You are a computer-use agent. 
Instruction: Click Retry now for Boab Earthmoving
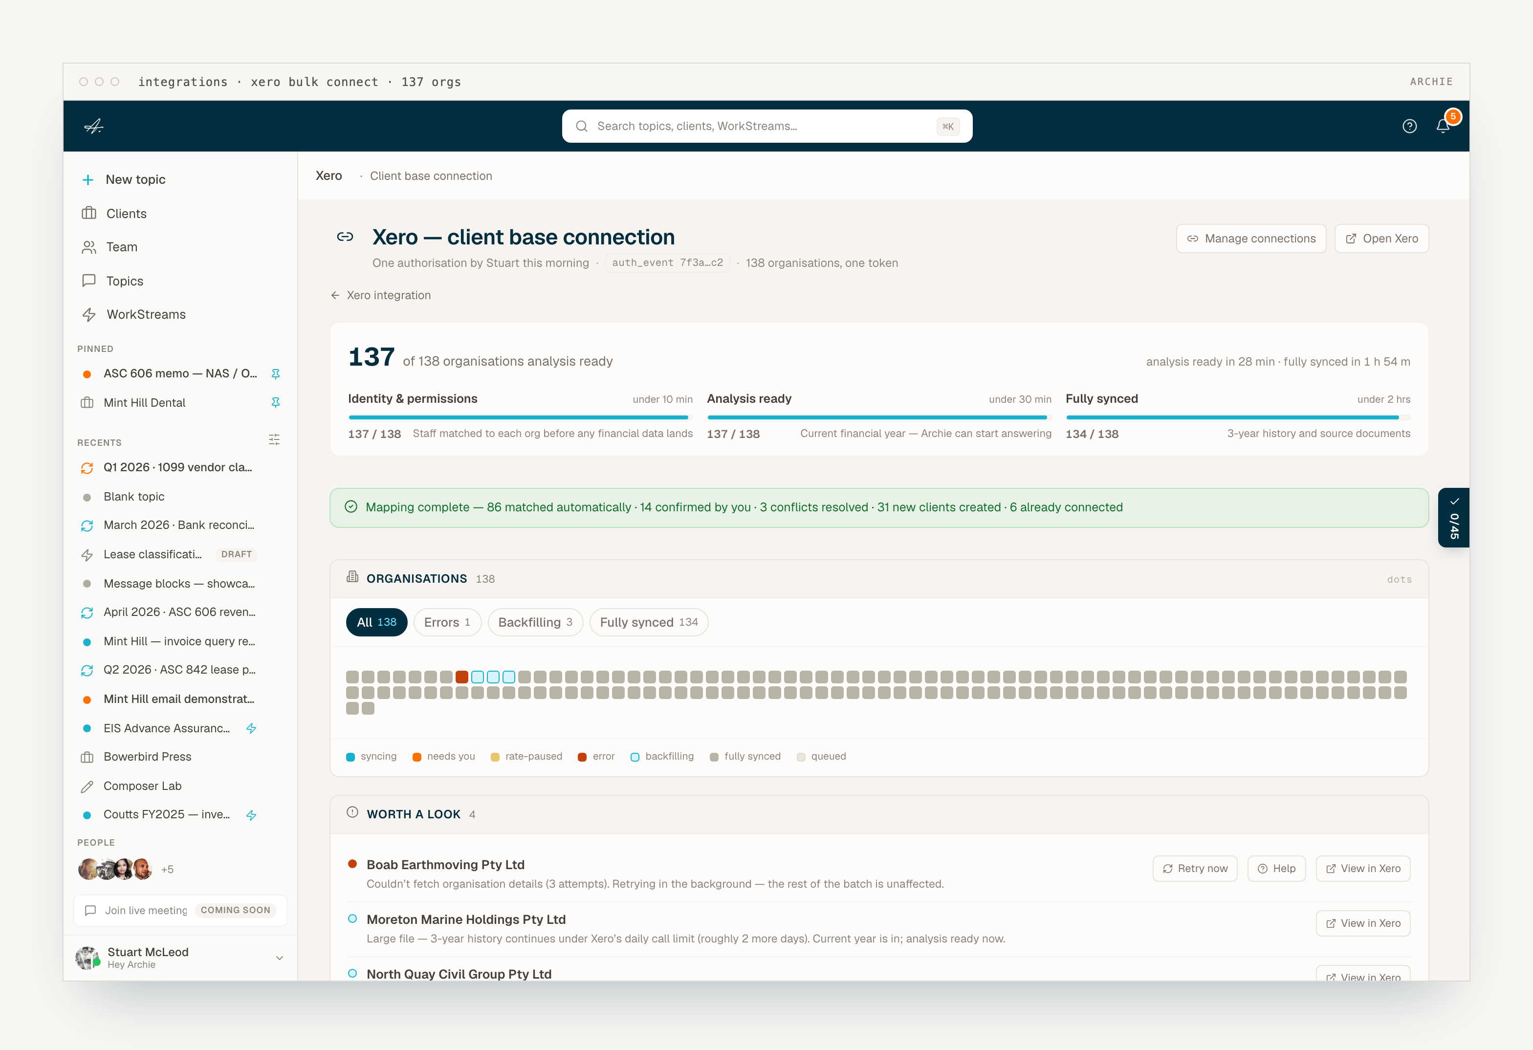(x=1195, y=869)
